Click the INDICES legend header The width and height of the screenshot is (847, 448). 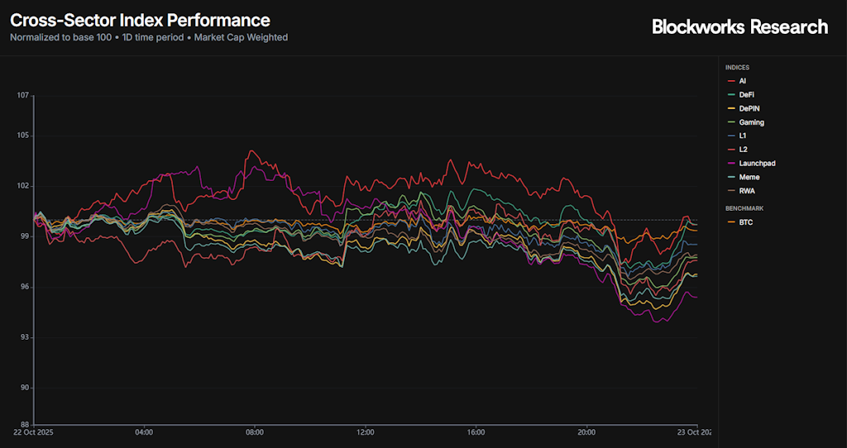coord(738,67)
